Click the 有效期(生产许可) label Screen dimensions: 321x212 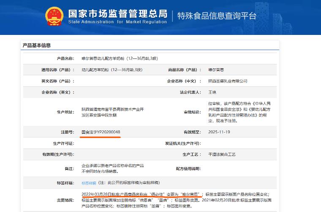[58, 154]
